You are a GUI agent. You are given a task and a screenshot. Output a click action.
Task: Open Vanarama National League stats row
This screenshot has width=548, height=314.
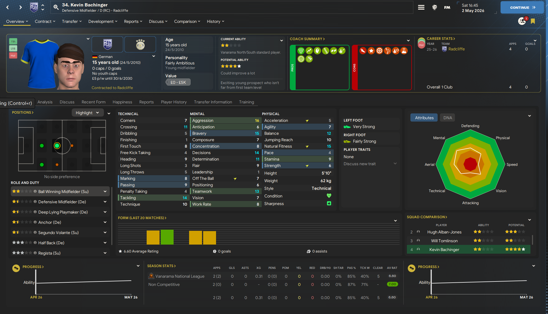tap(273, 276)
